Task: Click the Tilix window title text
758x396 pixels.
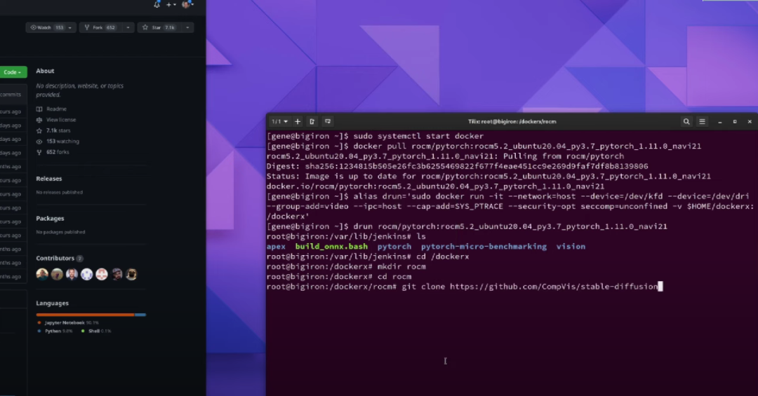Action: click(x=512, y=122)
